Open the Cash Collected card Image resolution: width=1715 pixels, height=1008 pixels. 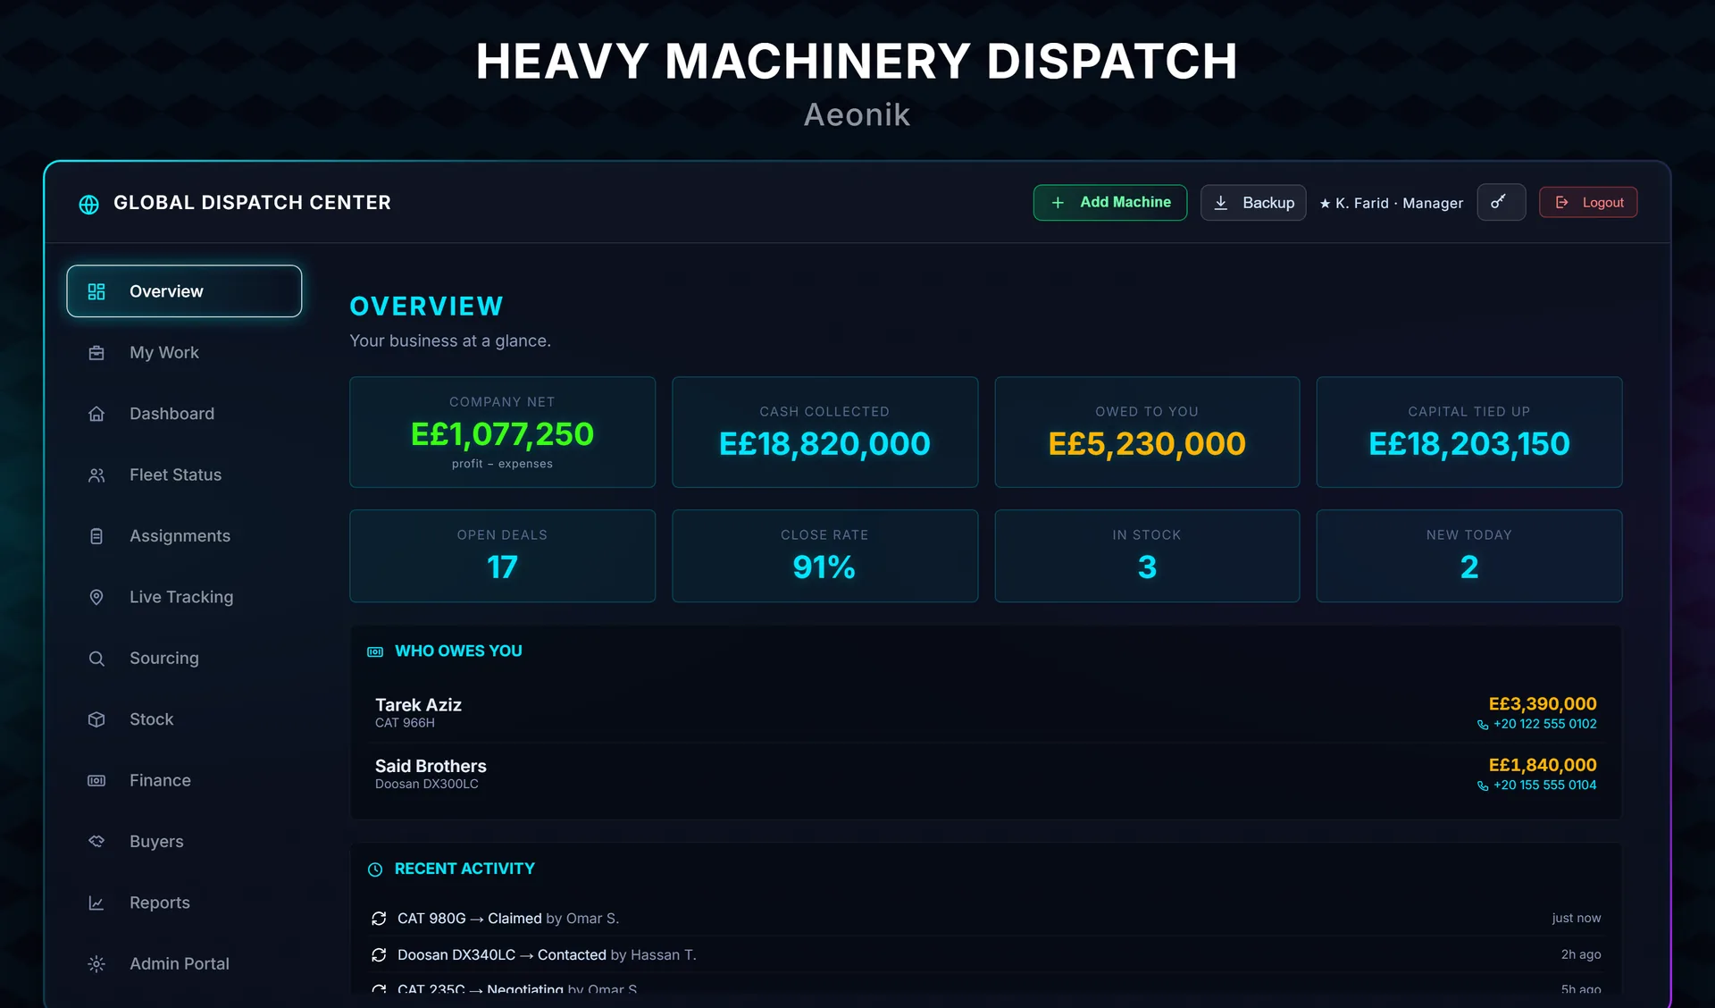click(x=824, y=433)
